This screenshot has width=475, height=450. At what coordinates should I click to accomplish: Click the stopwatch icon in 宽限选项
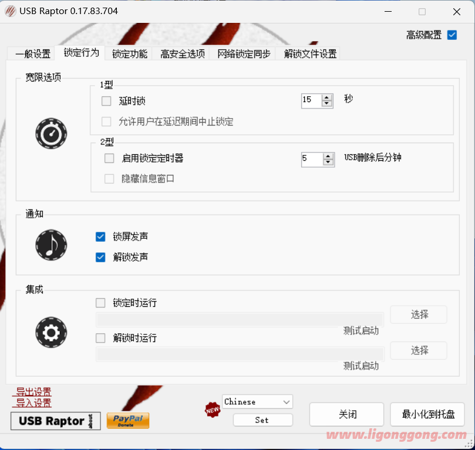(x=51, y=134)
